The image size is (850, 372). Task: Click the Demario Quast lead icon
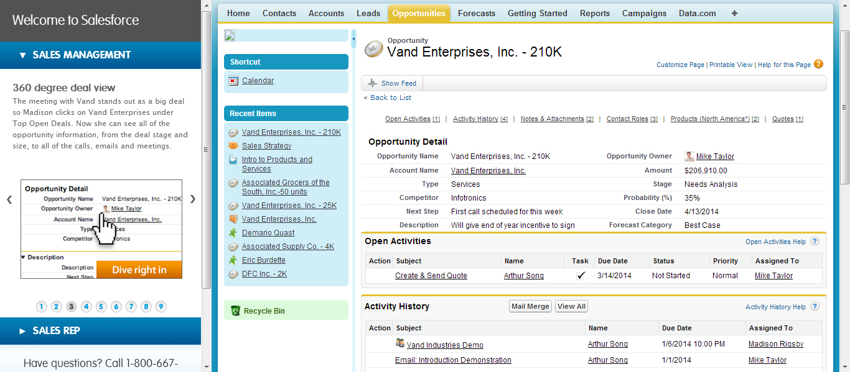click(233, 233)
